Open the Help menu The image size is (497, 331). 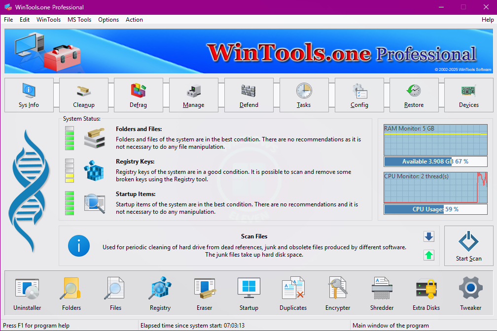(x=488, y=20)
